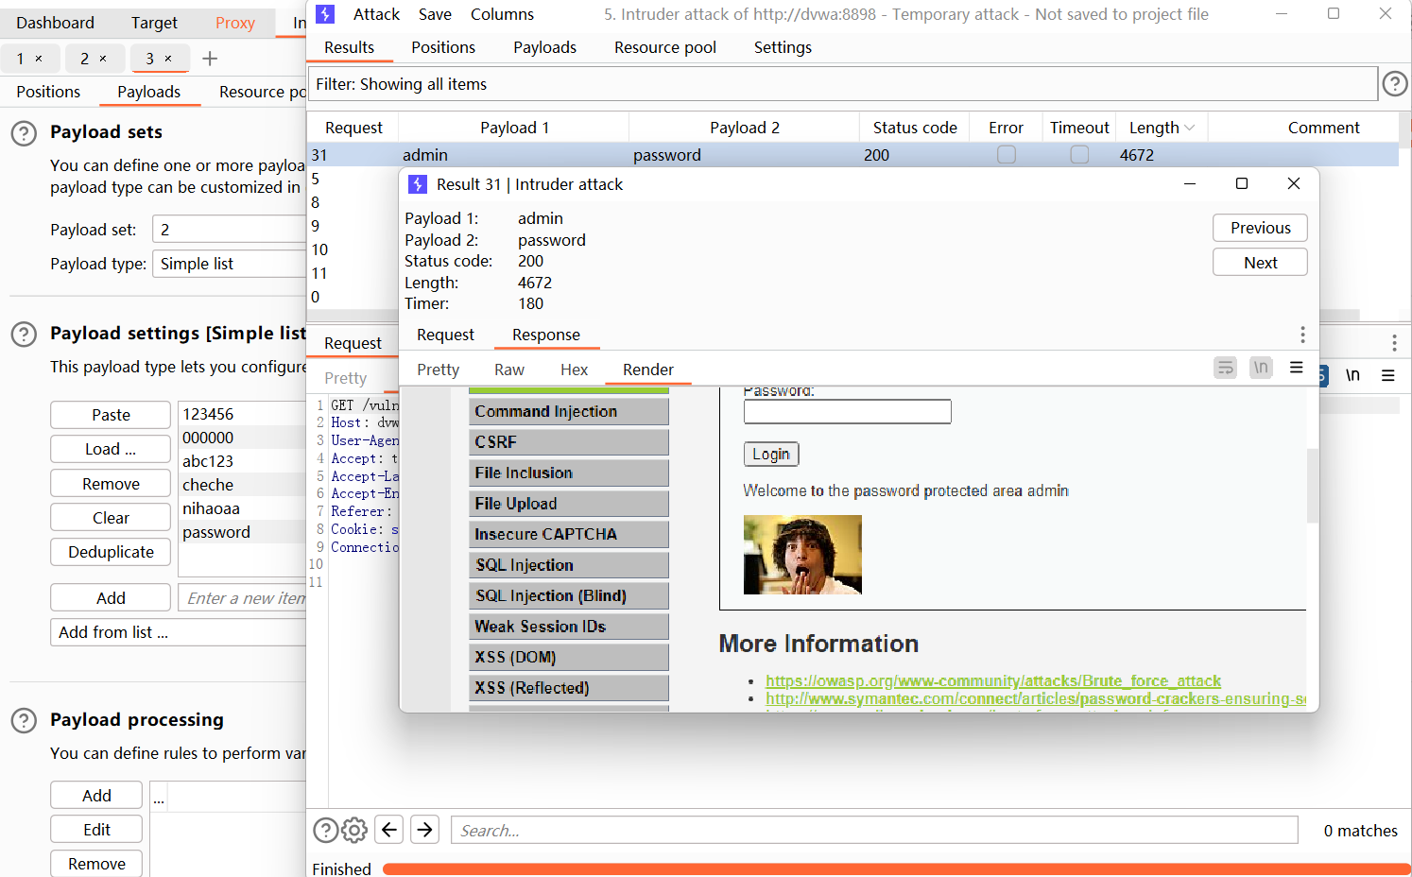
Task: Select result row with request 10
Action: [x=353, y=249]
